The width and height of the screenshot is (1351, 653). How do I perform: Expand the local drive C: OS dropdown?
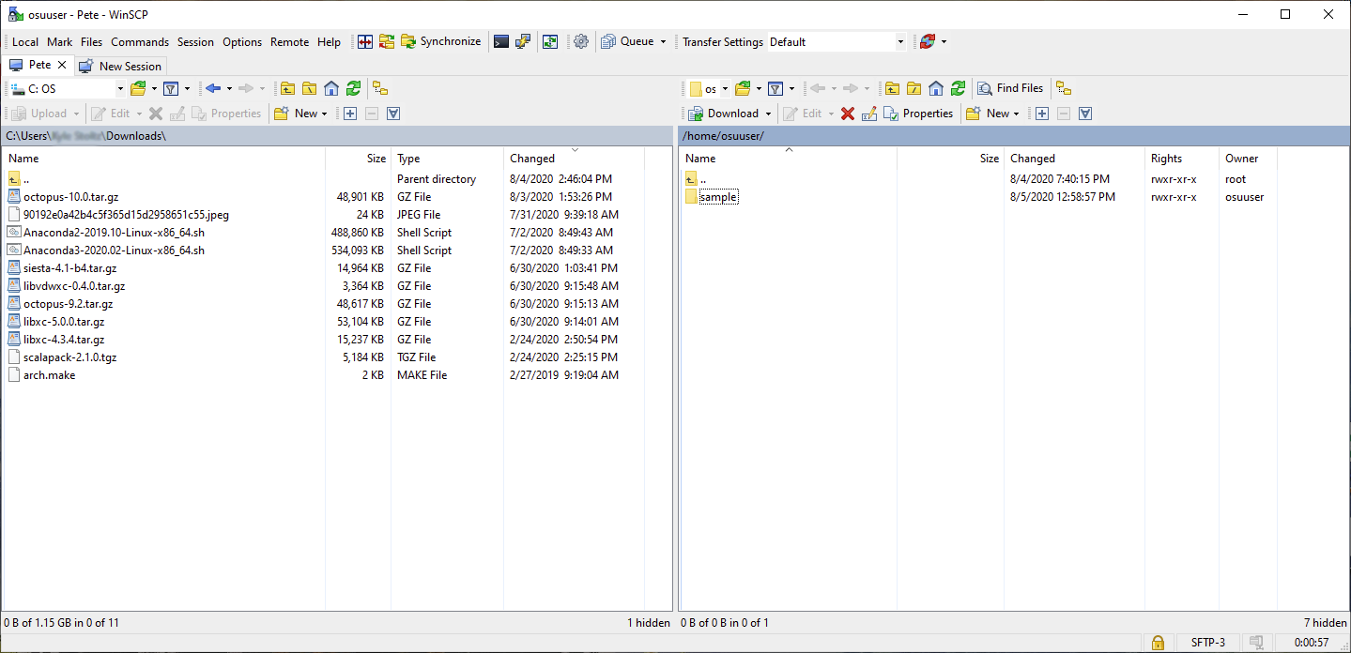(x=119, y=88)
